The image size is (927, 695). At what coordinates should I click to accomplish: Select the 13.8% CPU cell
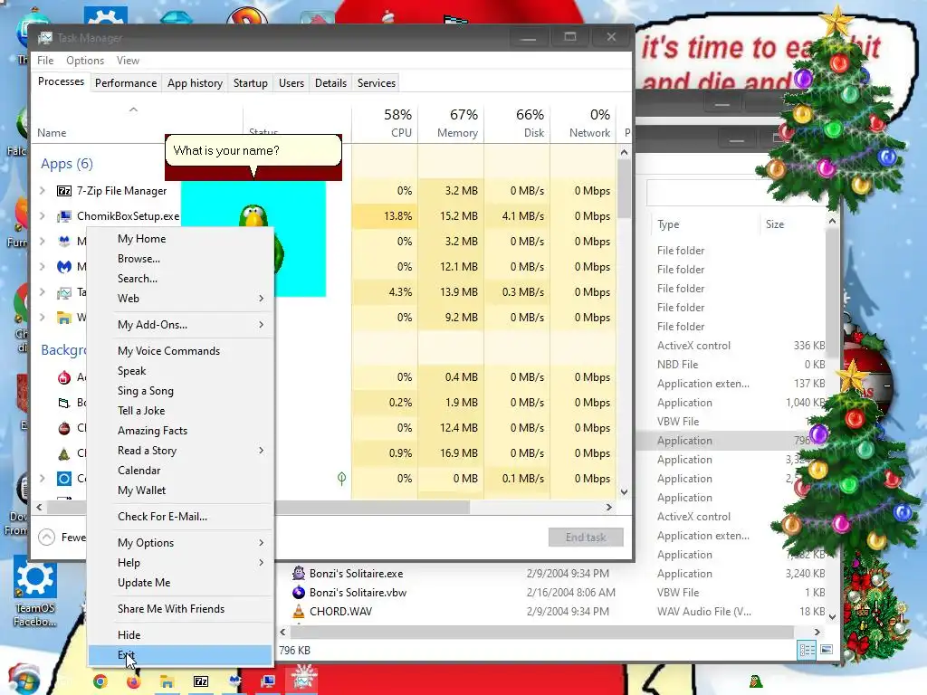[385, 216]
